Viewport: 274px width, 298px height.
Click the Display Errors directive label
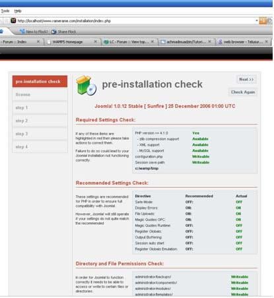(147, 208)
